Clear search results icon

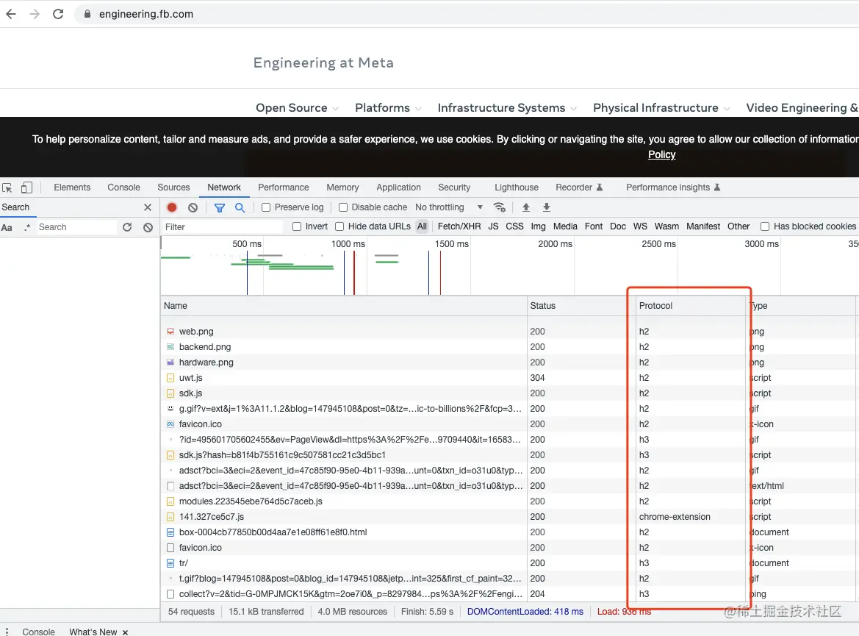tap(148, 227)
